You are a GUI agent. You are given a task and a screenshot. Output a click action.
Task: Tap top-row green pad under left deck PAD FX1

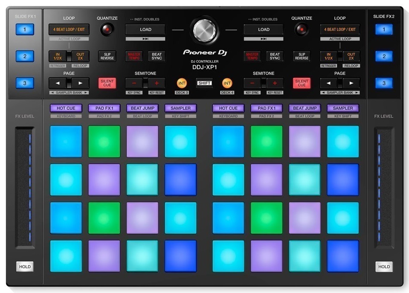click(104, 142)
